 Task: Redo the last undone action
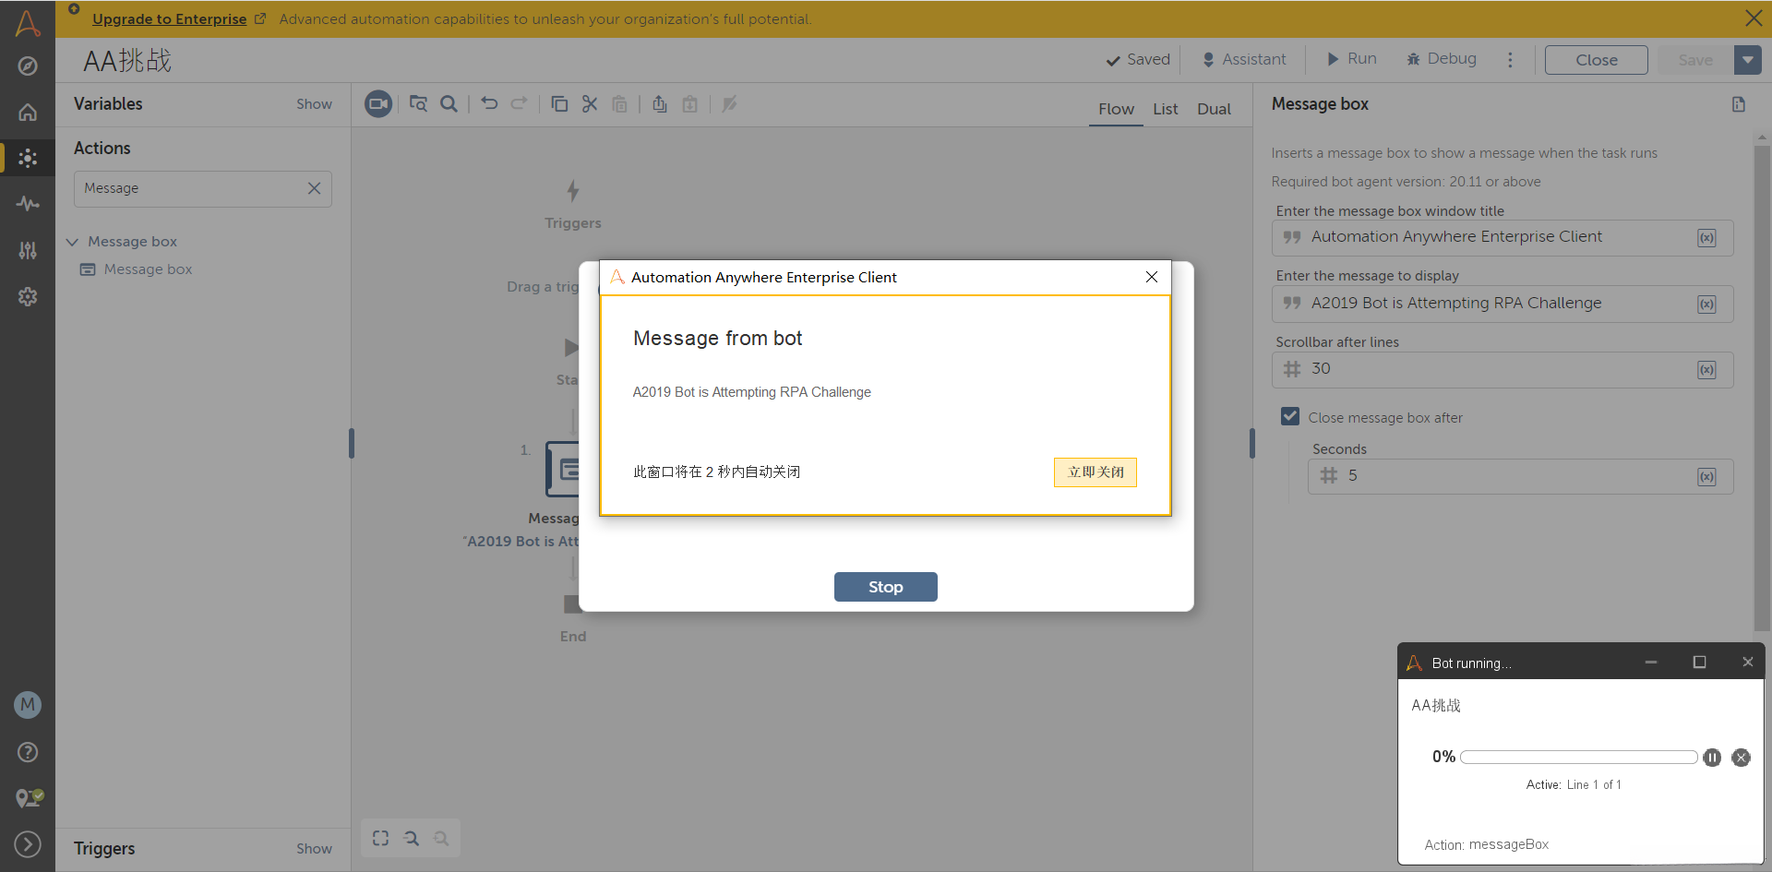tap(520, 104)
